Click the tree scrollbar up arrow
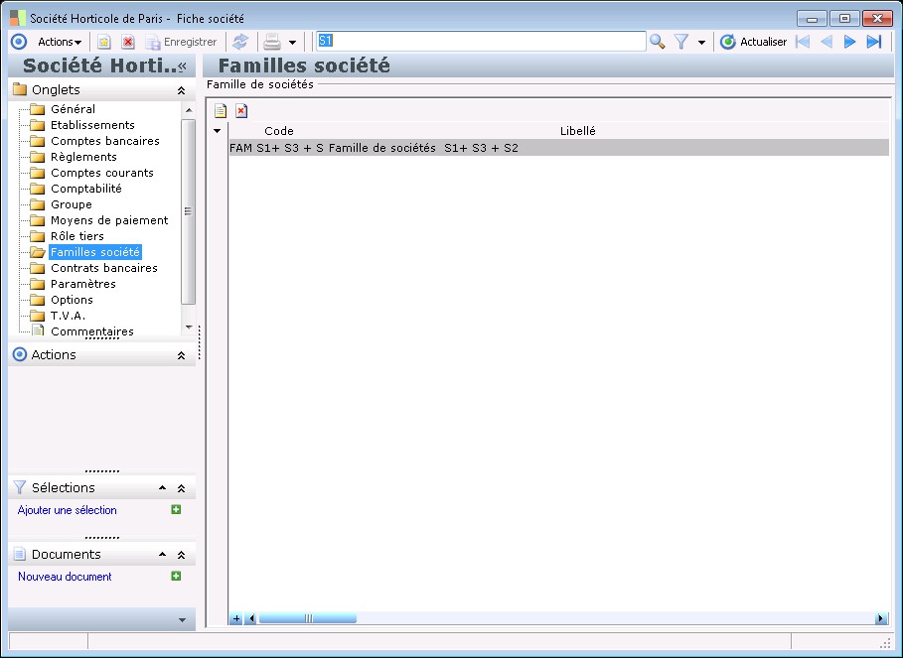 [x=189, y=110]
